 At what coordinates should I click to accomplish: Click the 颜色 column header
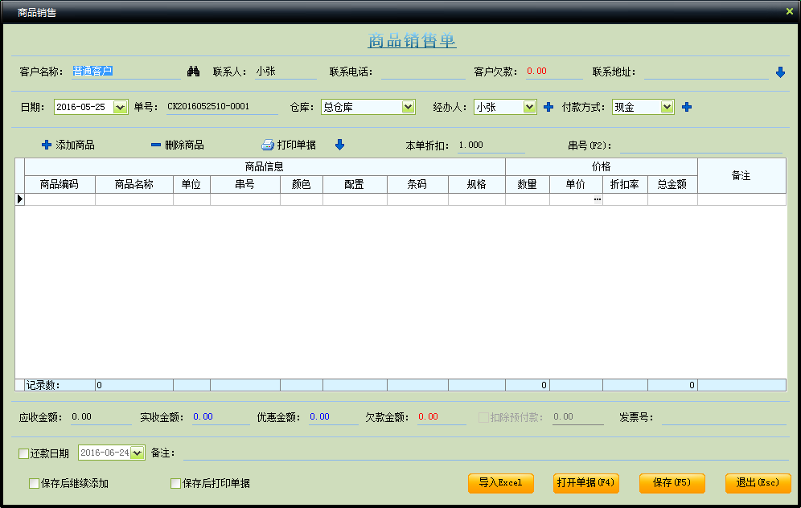pyautogui.click(x=302, y=184)
